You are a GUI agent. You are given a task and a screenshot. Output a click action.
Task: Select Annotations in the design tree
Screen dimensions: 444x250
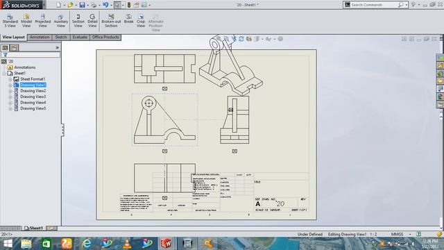click(x=25, y=67)
